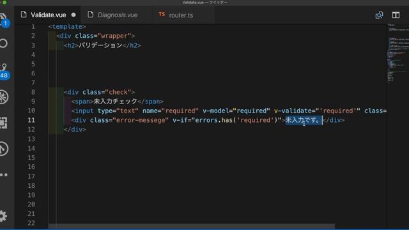The height and width of the screenshot is (230, 409).
Task: Click the h2 heading text バリデーション
Action: (100, 45)
